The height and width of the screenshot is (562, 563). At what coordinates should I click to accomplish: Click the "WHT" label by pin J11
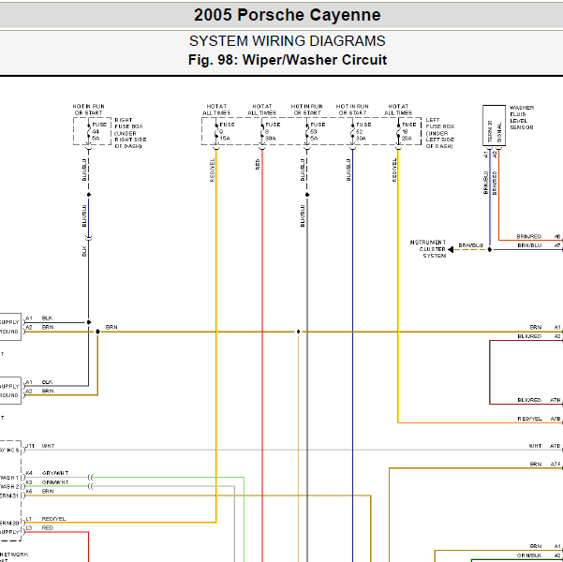pyautogui.click(x=48, y=446)
